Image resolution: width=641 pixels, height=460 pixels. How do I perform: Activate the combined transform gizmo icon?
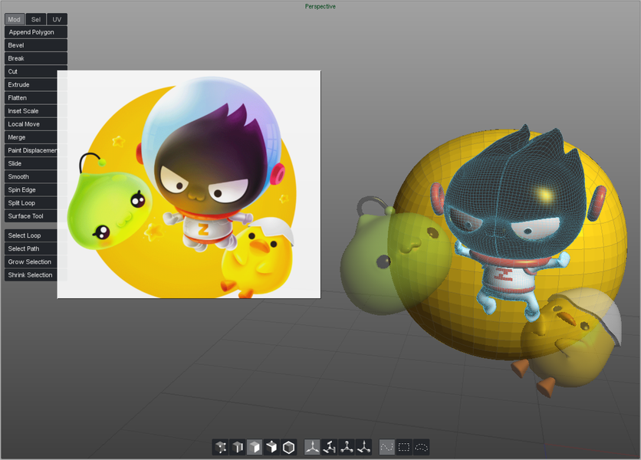(x=364, y=447)
